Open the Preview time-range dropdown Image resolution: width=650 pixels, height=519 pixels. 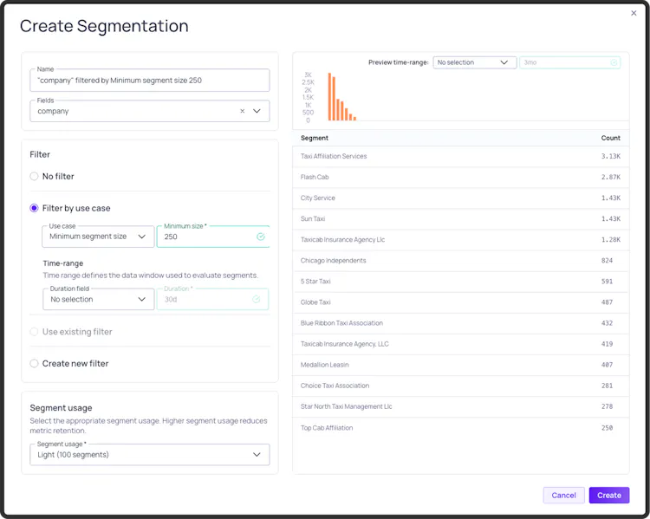[x=474, y=62]
